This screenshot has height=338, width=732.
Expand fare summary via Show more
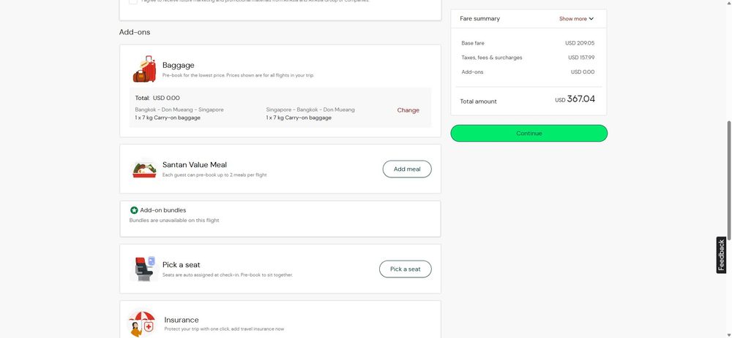(x=573, y=19)
